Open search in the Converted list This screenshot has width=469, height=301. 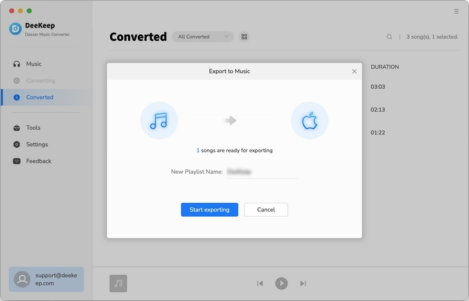coord(389,37)
